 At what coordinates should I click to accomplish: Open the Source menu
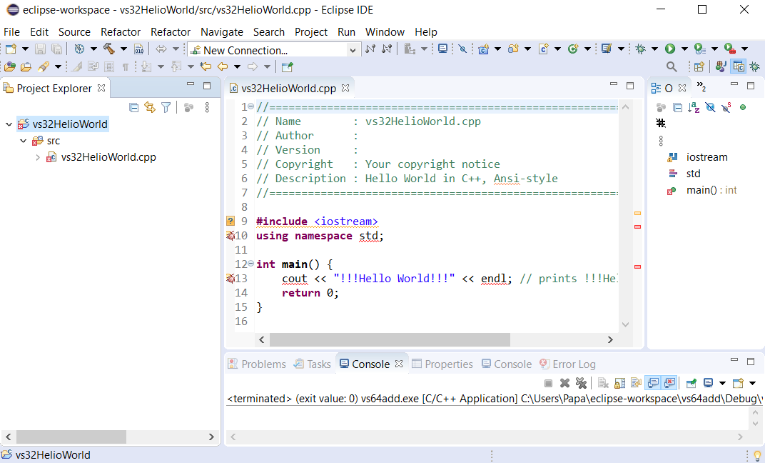pos(74,31)
